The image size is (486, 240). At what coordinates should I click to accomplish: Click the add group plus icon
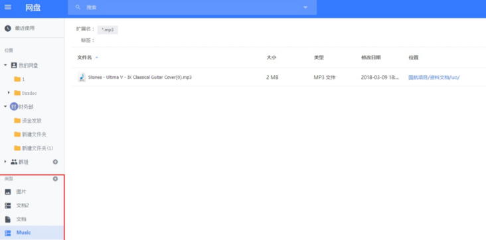click(55, 162)
